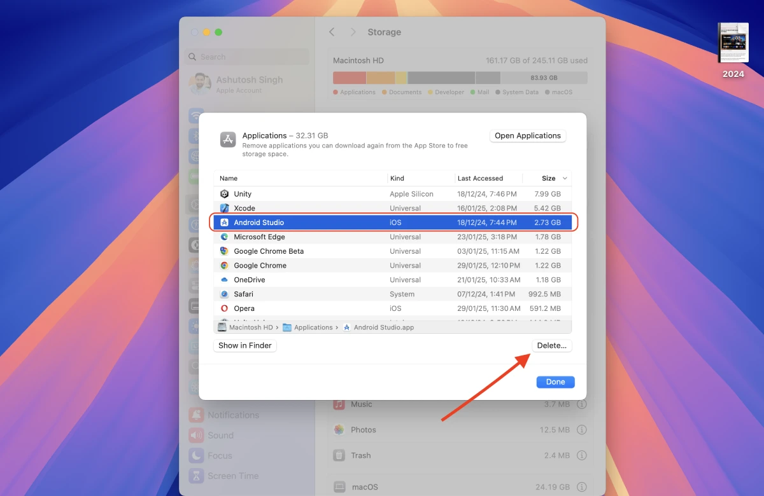Click the Macintosh HD disk title

pyautogui.click(x=358, y=60)
